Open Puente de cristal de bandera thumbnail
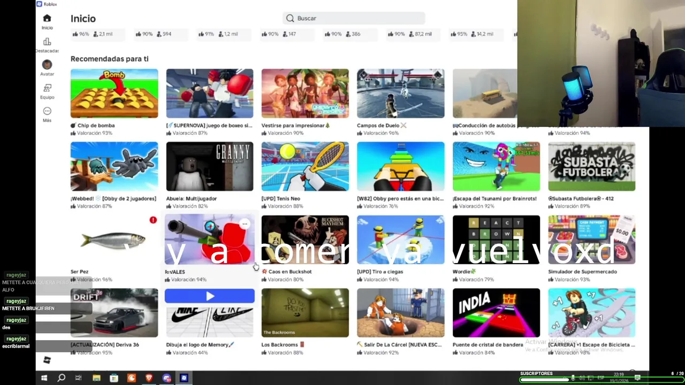685x385 pixels. click(496, 313)
